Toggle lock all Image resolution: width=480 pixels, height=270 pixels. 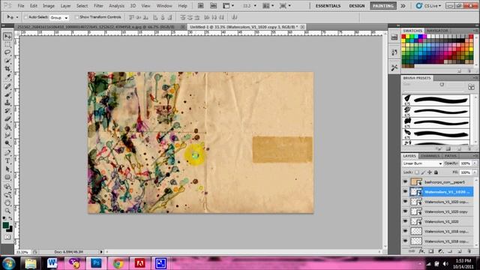pyautogui.click(x=436, y=172)
